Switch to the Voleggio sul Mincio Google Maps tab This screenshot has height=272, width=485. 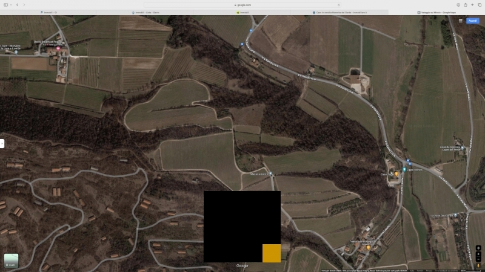436,12
